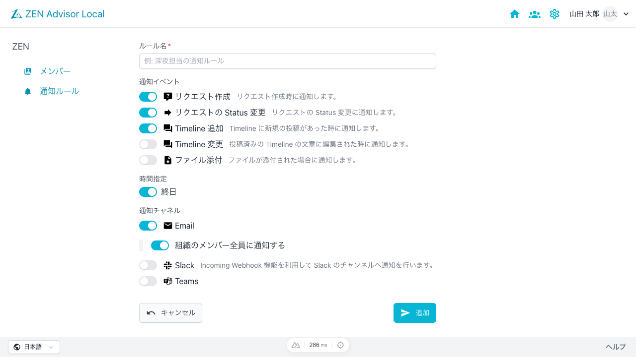The image size is (636, 357).
Task: Toggle off 組織のメンバー全員に通知する
Action: click(159, 245)
